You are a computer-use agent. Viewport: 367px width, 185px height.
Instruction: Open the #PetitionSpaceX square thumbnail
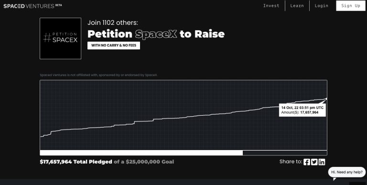tap(60, 38)
